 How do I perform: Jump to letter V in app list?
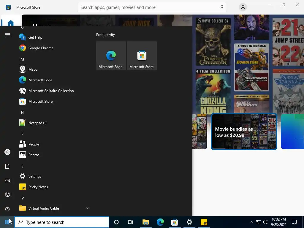pyautogui.click(x=23, y=198)
